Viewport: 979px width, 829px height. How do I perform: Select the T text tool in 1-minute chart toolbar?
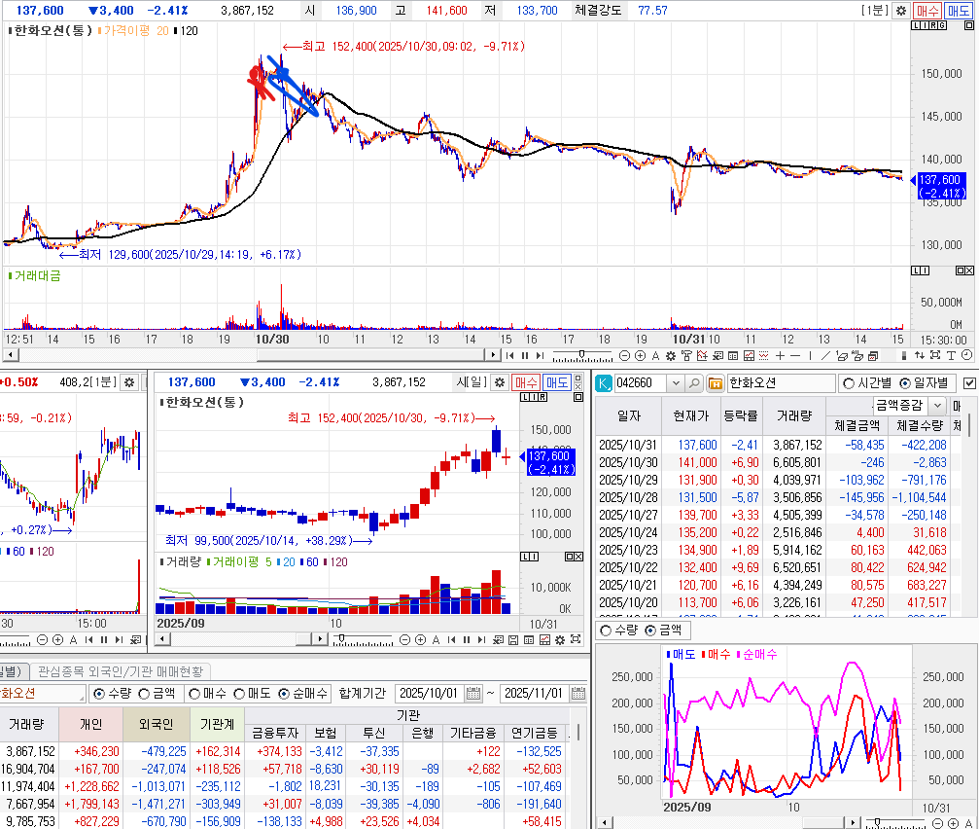click(951, 355)
